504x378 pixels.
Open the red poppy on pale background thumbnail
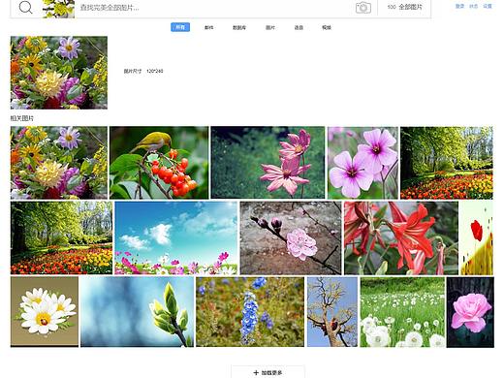pyautogui.click(x=477, y=237)
